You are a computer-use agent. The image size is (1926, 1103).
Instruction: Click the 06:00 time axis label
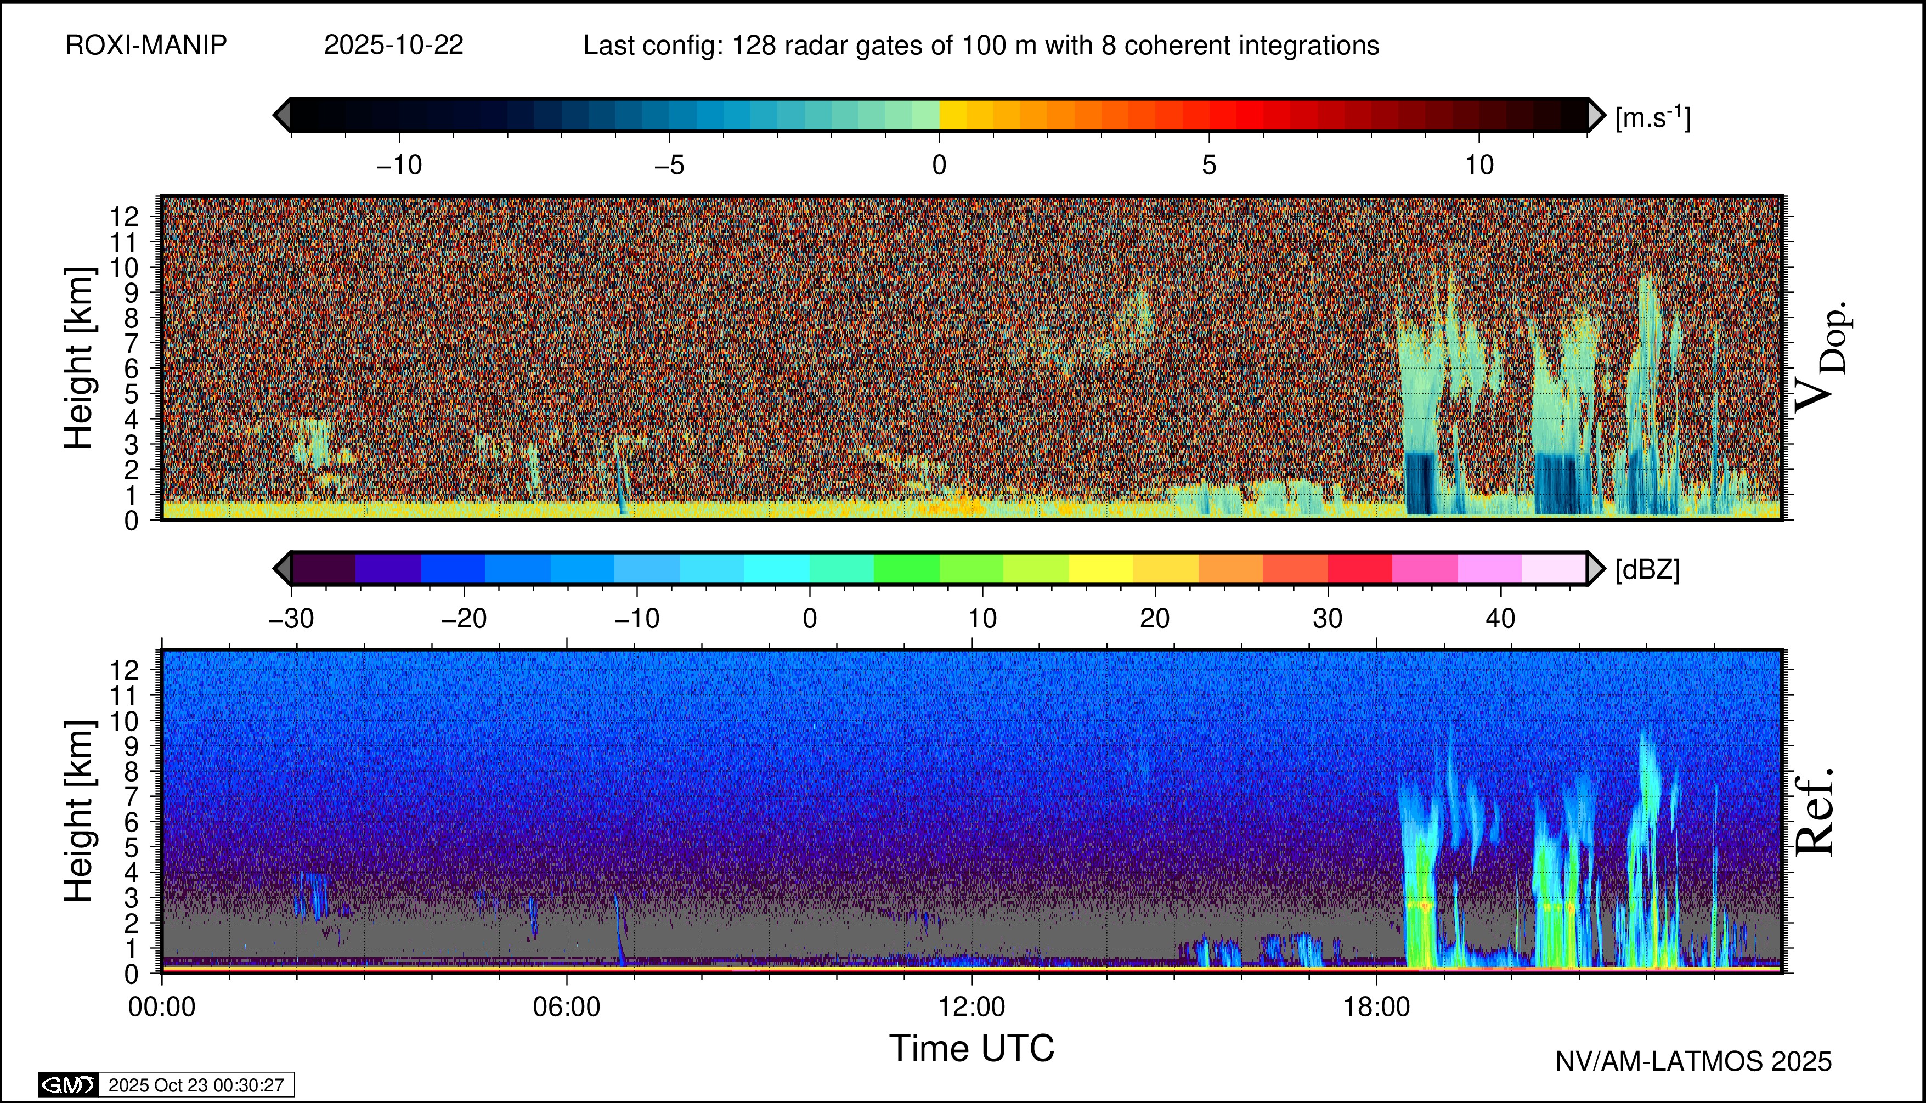(x=567, y=1007)
